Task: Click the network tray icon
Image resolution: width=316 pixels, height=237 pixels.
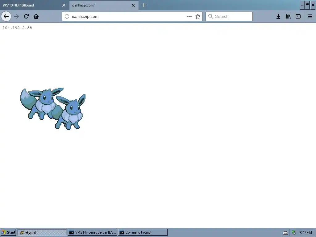Action: click(x=294, y=233)
